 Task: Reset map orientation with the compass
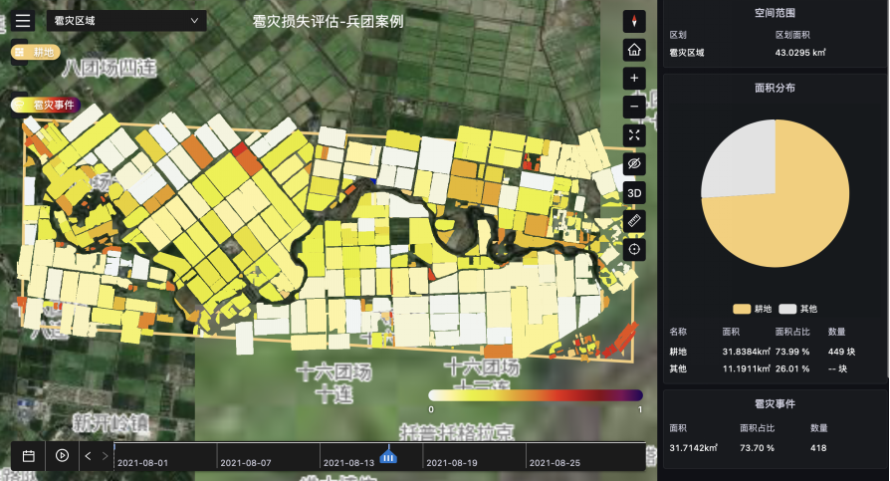[x=635, y=21]
